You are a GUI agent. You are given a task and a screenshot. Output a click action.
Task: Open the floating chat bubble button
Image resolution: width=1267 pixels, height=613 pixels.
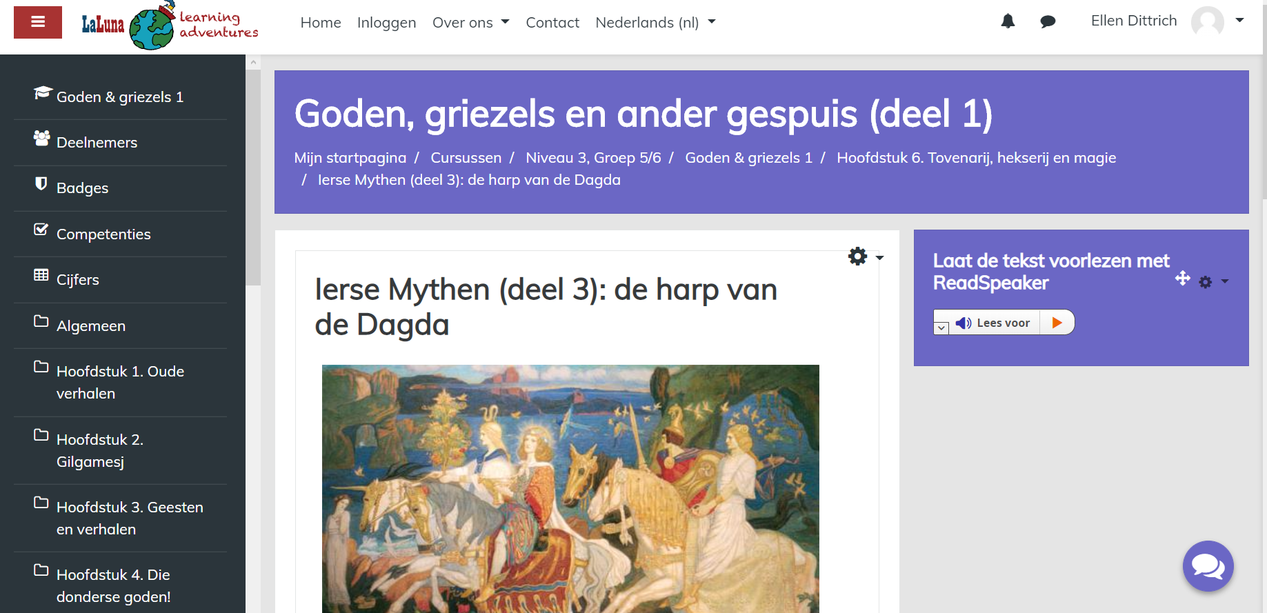[x=1208, y=566]
